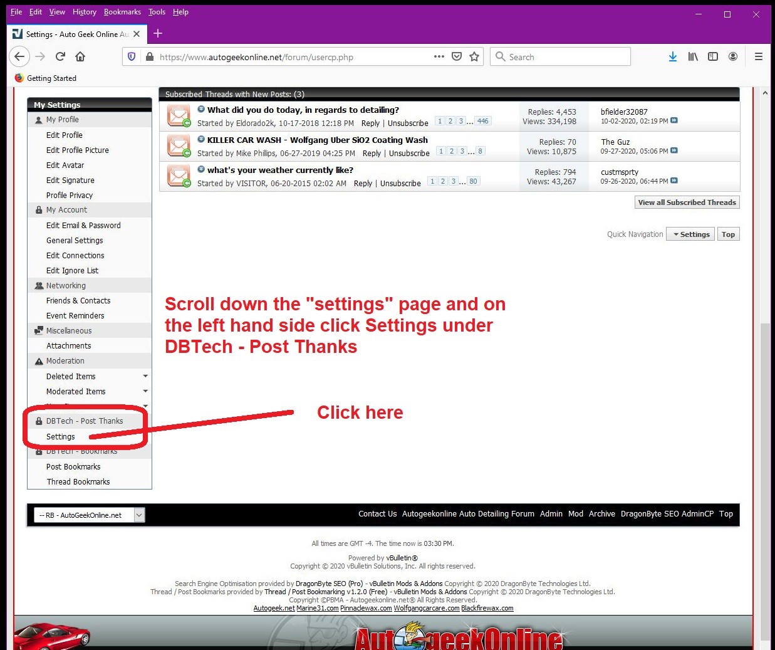
Task: Click Settings under DBTech - Post Thanks
Action: tap(61, 436)
